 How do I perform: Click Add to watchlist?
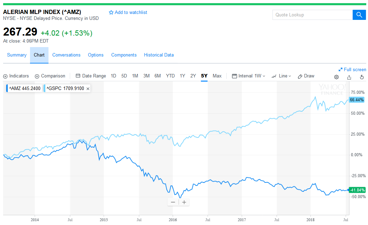point(129,12)
